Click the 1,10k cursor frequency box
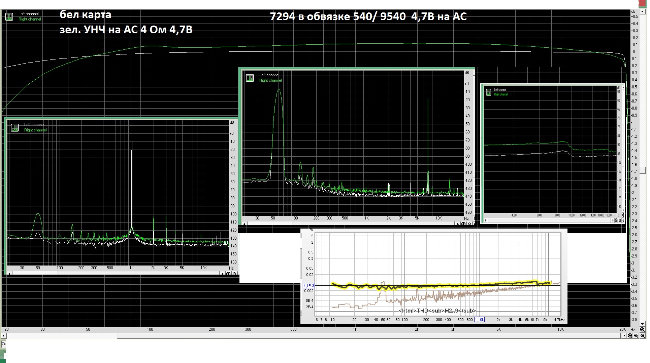This screenshot has height=363, width=650. pyautogui.click(x=479, y=320)
